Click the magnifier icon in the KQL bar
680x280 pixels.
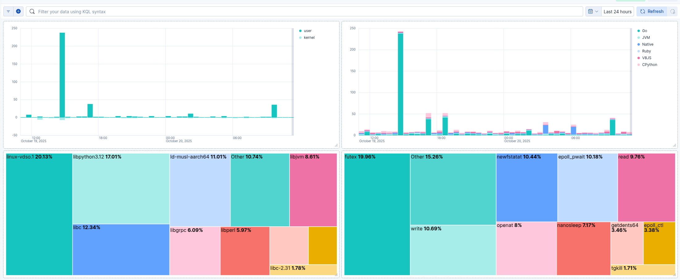pyautogui.click(x=32, y=11)
